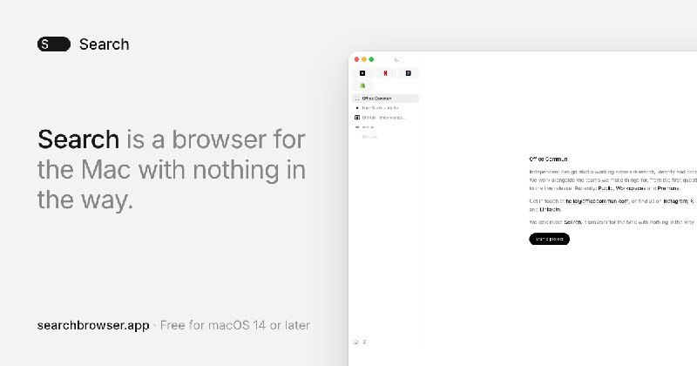Open the Shopify pinned tab
This screenshot has height=366, width=697.
click(x=362, y=85)
